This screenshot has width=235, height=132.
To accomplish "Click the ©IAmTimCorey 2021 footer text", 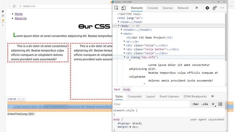I will (x=21, y=114).
